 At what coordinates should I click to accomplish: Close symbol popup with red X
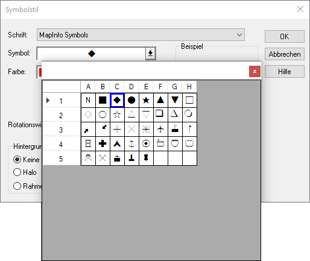click(255, 71)
